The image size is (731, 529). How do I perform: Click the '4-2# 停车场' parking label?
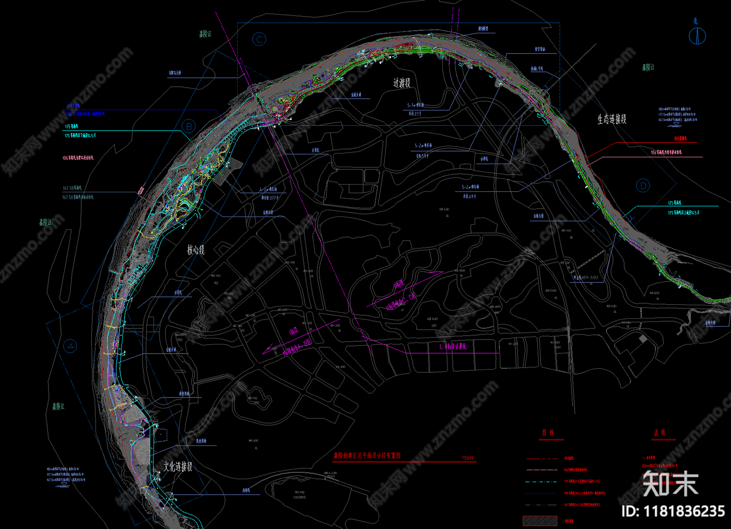pos(268,189)
